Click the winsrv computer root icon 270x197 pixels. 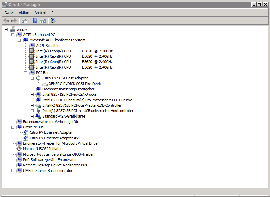point(13,30)
